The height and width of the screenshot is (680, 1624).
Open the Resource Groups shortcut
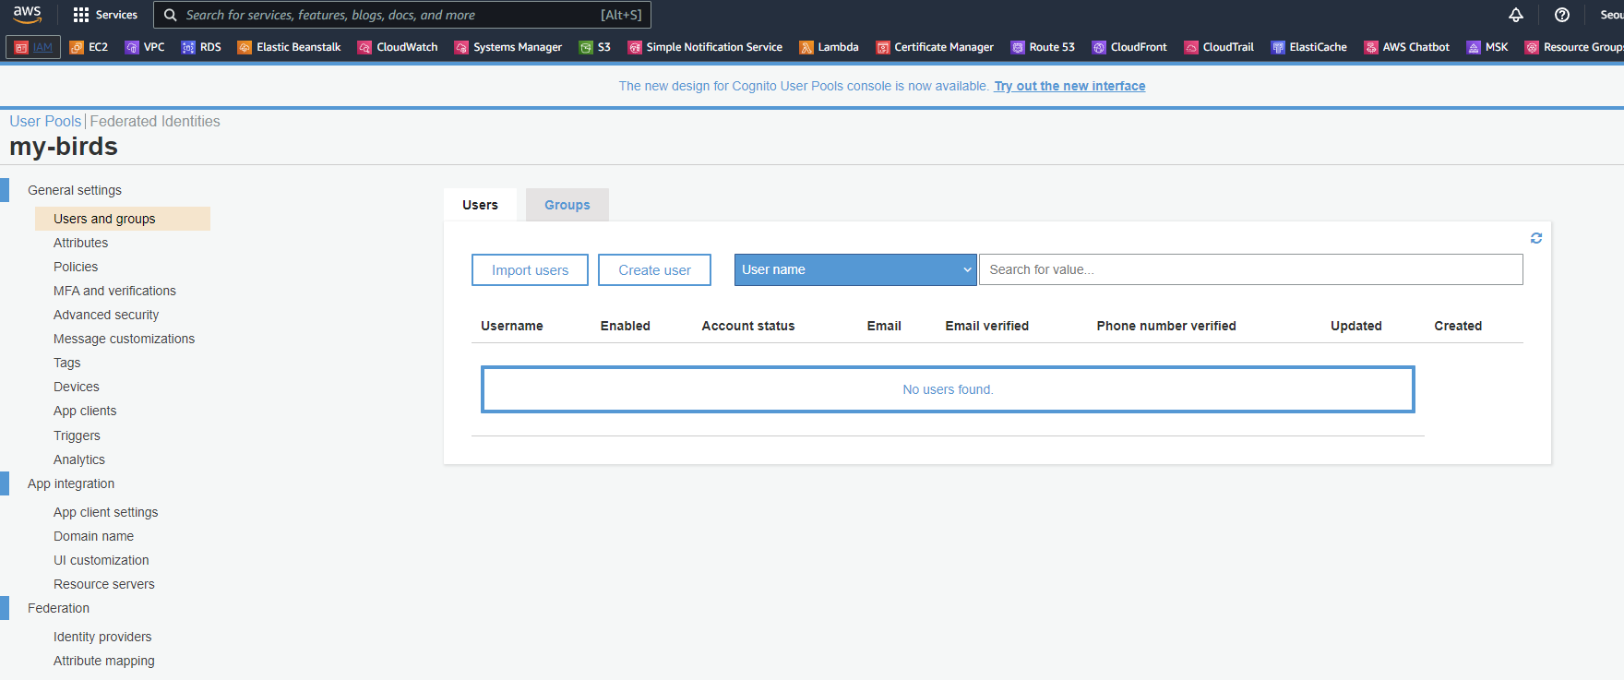pos(1574,47)
